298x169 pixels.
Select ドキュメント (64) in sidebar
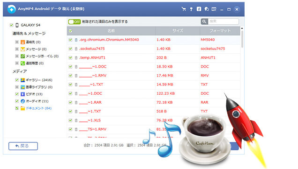[38, 108]
